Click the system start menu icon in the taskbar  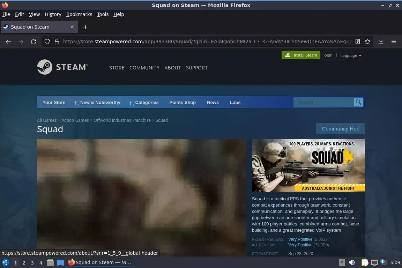pyautogui.click(x=5, y=263)
